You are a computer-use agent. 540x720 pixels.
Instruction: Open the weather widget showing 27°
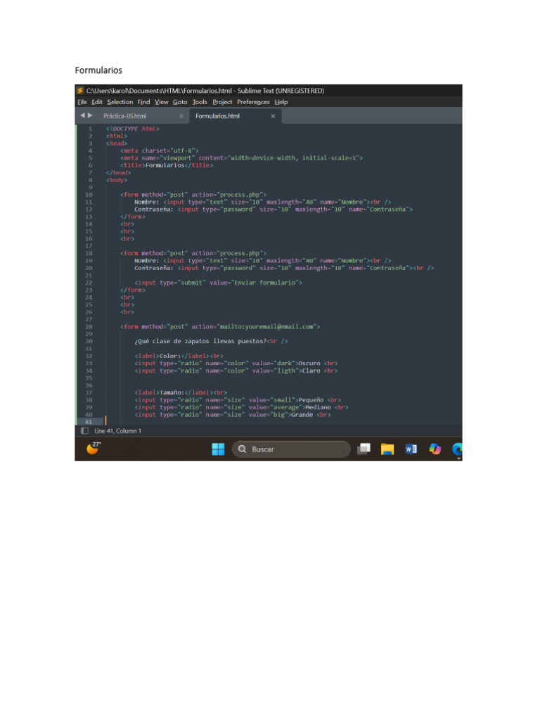[93, 448]
